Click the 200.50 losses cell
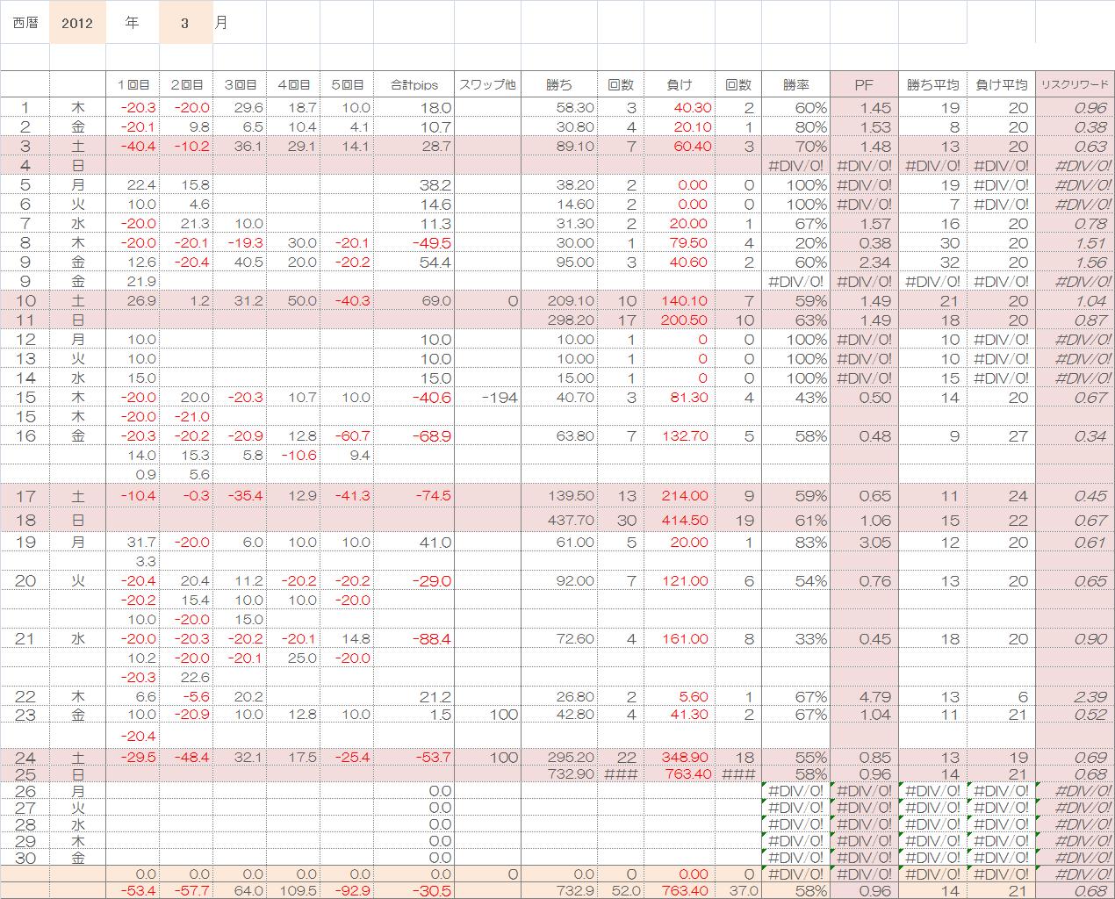Image resolution: width=1115 pixels, height=899 pixels. click(x=679, y=320)
